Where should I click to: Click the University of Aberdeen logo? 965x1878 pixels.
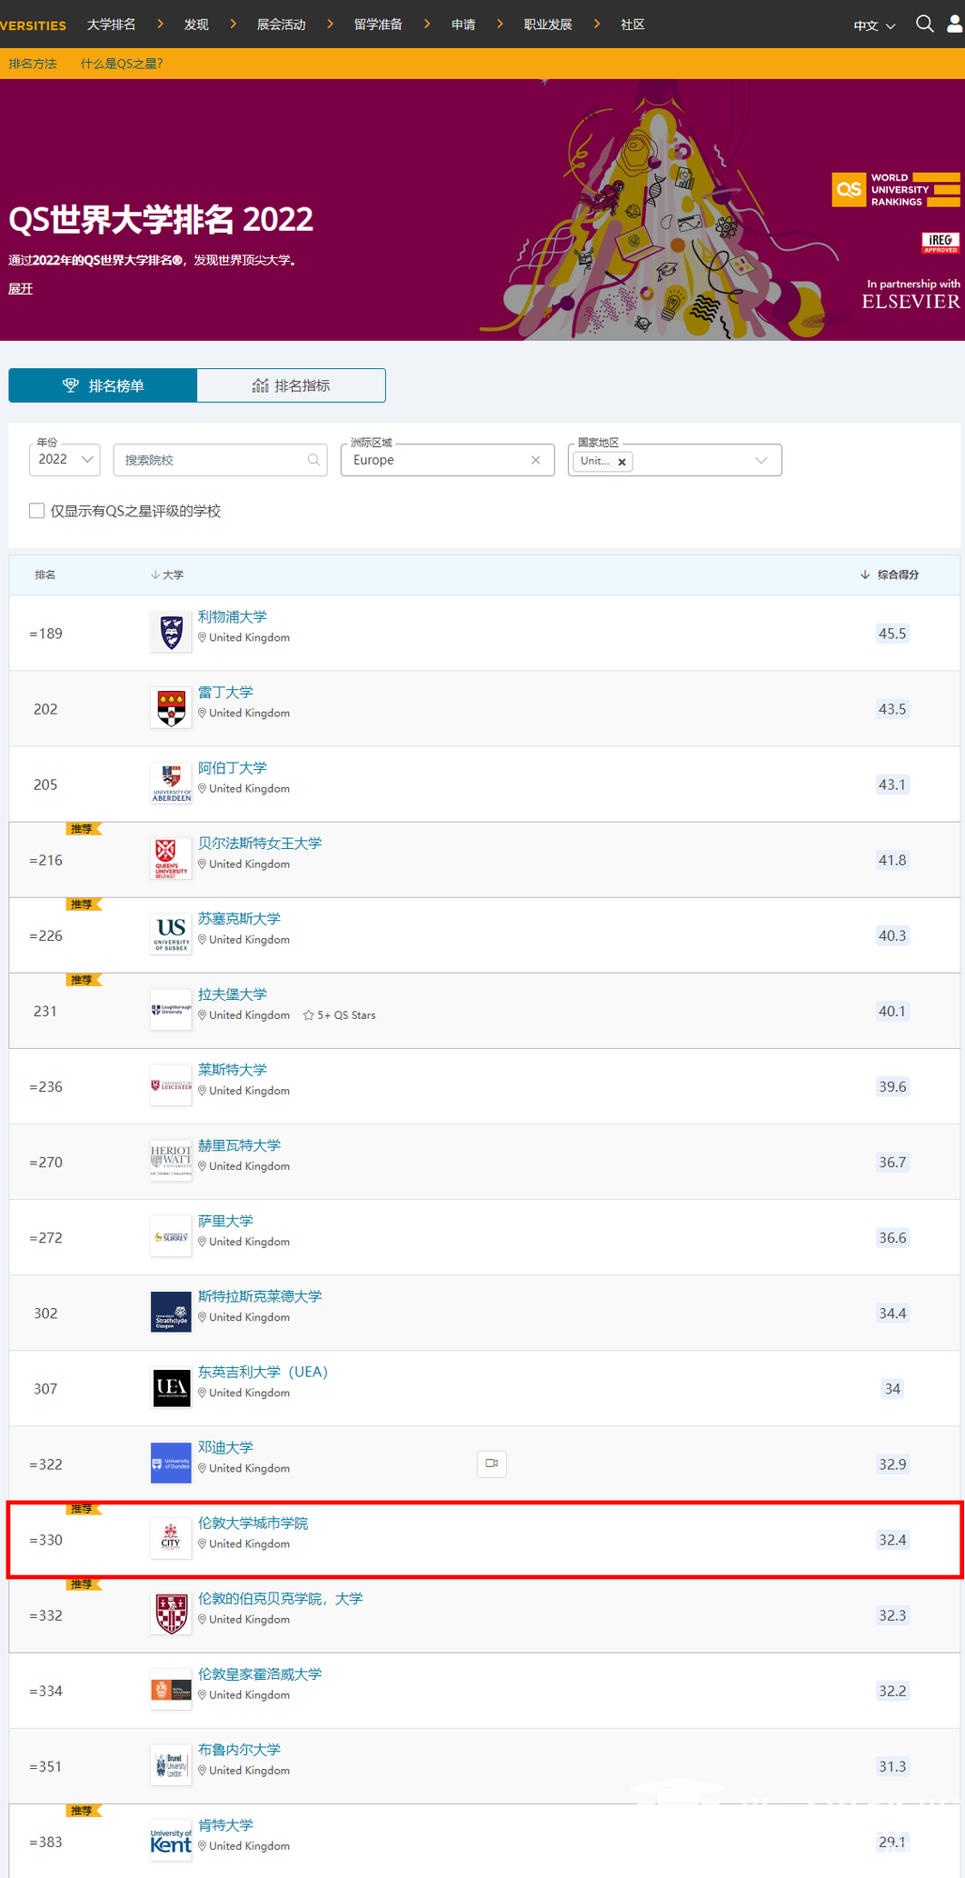tap(171, 783)
